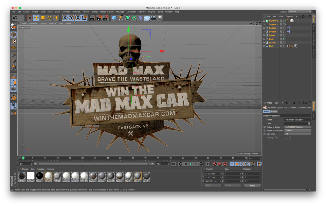Open the Layout Startup dropdown
The width and height of the screenshot is (326, 206).
(300, 12)
